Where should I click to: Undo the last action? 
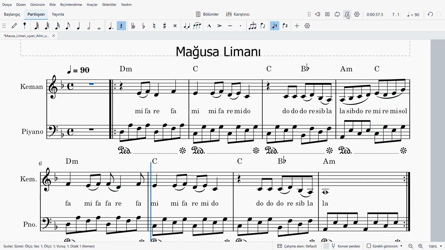[430, 14]
